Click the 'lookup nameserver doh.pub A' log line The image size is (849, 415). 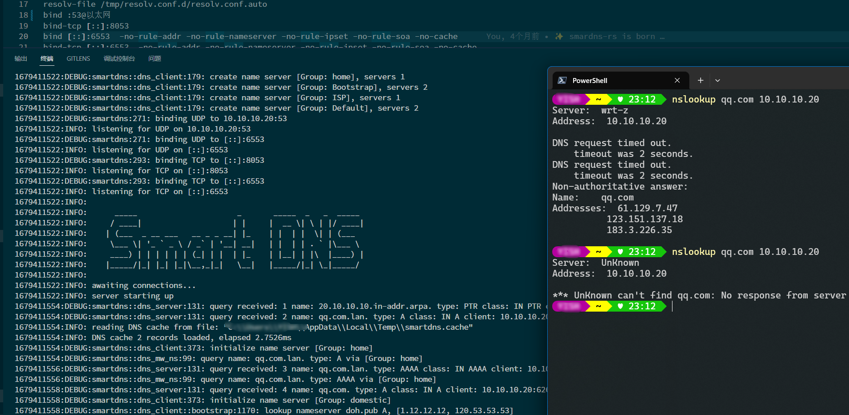264,410
